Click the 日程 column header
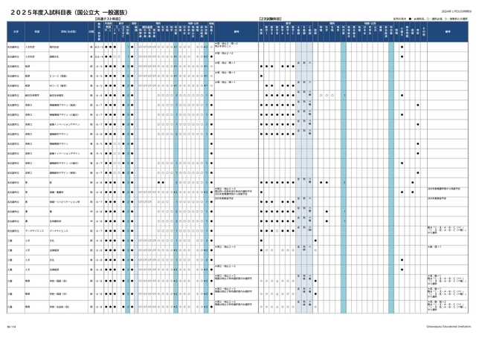This screenshot has height=338, width=479. (91, 33)
